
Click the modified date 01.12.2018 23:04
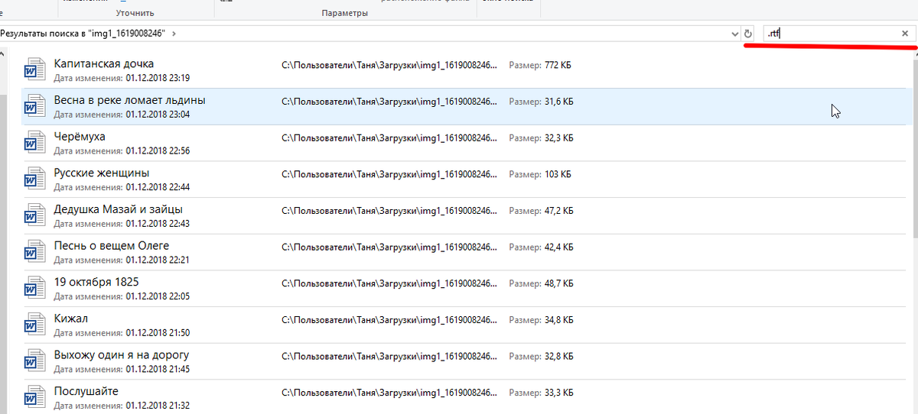[158, 115]
